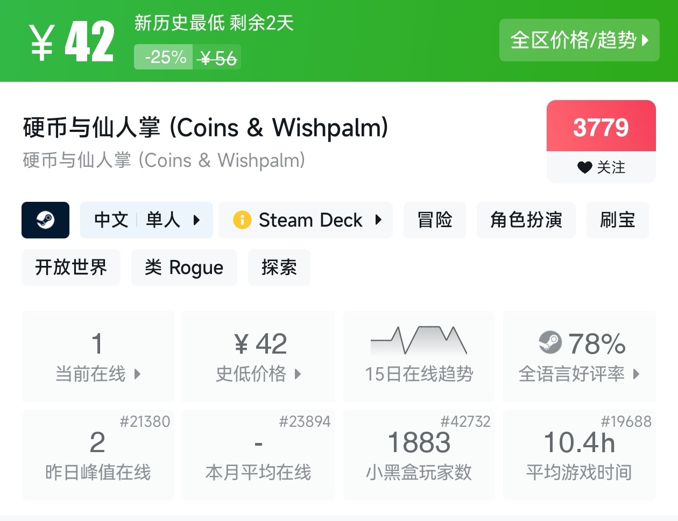Open 全区价格/趋势 regional price trends

point(579,40)
